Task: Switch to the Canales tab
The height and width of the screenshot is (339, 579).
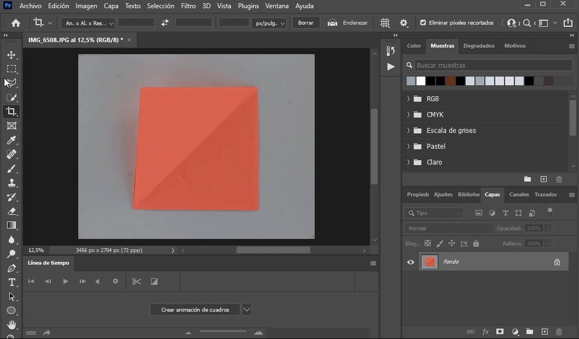Action: point(518,194)
